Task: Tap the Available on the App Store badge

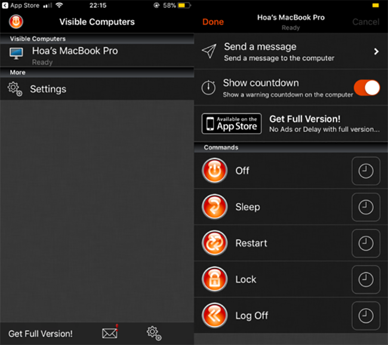Action: 232,124
